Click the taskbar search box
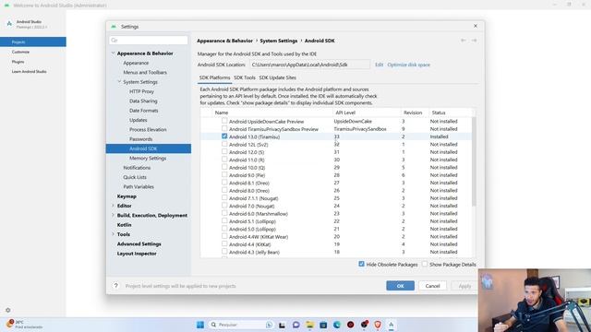This screenshot has height=332, width=591. click(241, 325)
